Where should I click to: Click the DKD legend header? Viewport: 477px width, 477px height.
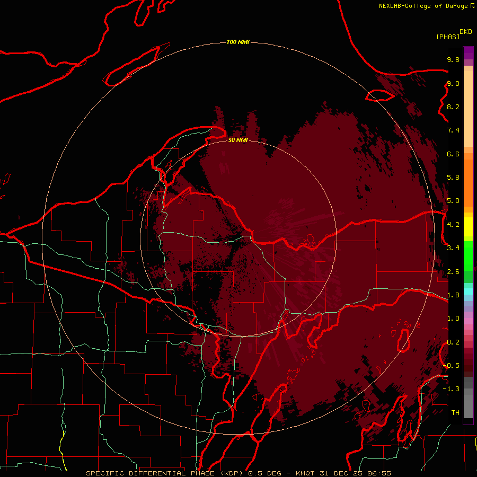pyautogui.click(x=465, y=32)
